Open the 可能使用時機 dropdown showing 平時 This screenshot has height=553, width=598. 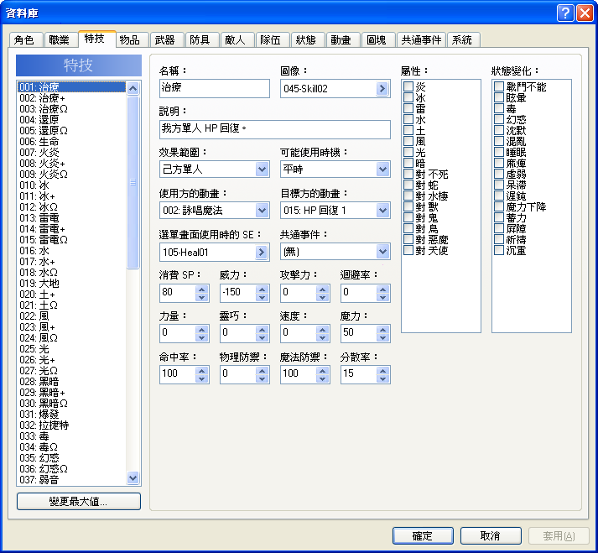(x=335, y=169)
